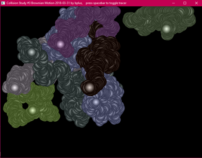The width and height of the screenshot is (202, 158).
Task: Click the bright olive-gray ball at top right
Action: (166, 29)
